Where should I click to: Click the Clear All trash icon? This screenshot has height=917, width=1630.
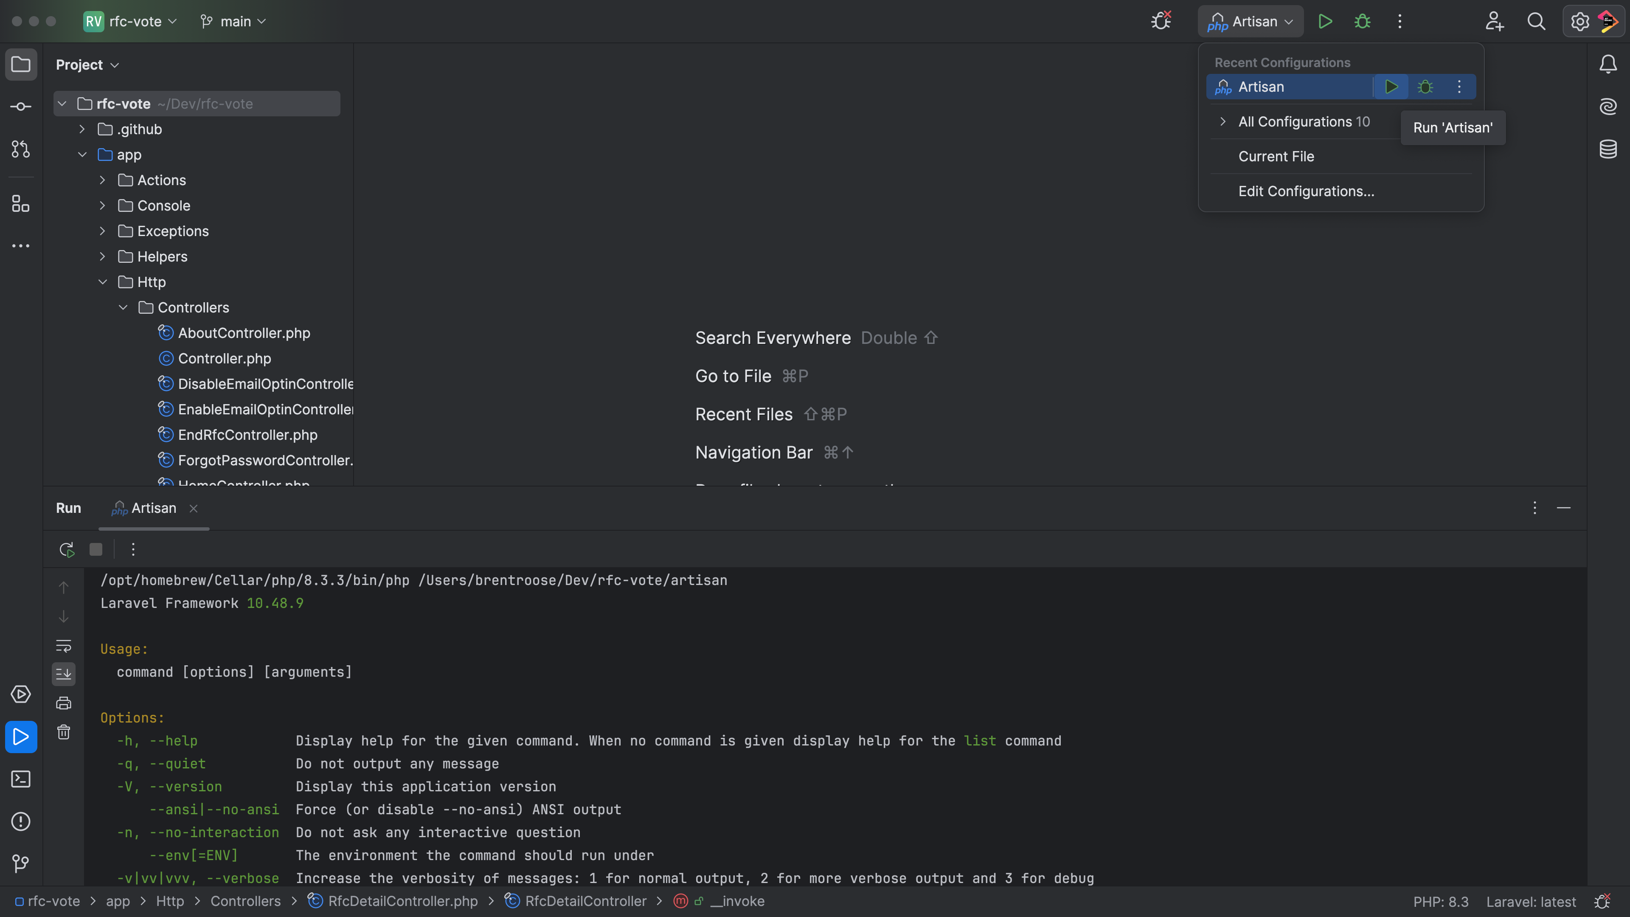coord(63,732)
